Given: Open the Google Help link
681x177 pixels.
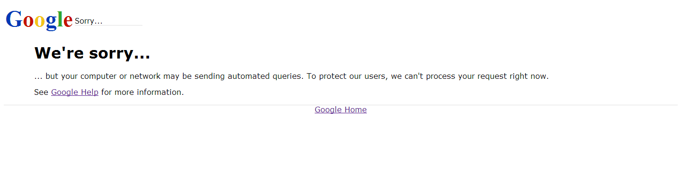Looking at the screenshot, I should (x=75, y=92).
